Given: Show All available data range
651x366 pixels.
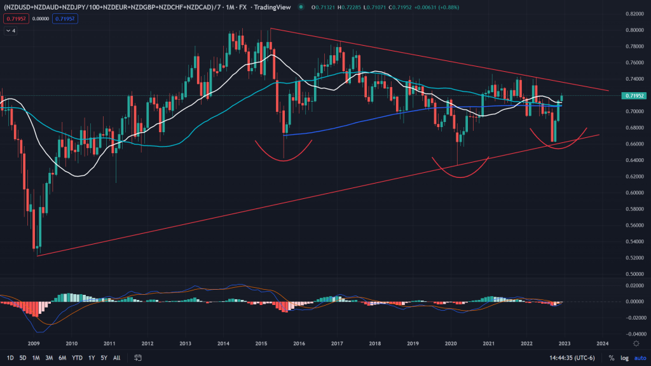Looking at the screenshot, I should 117,358.
